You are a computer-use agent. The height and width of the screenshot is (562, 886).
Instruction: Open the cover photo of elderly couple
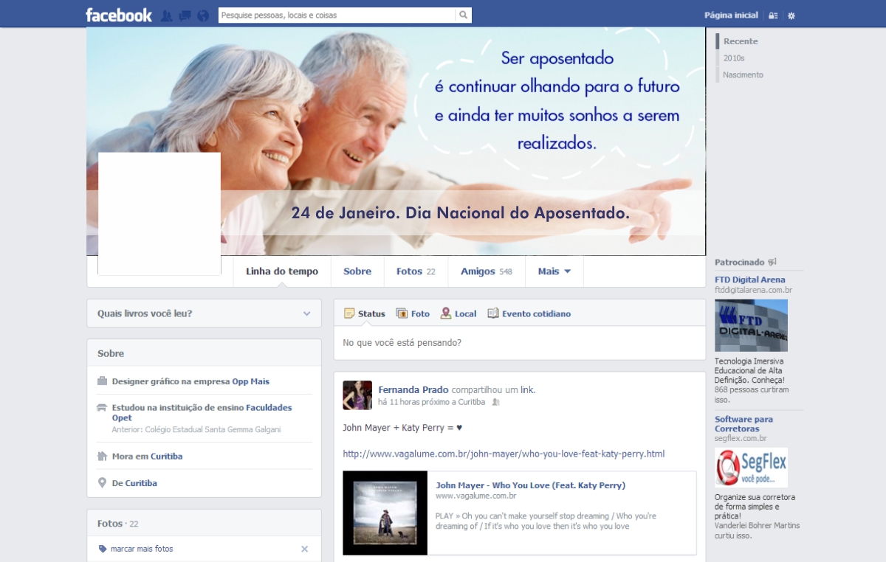point(396,142)
